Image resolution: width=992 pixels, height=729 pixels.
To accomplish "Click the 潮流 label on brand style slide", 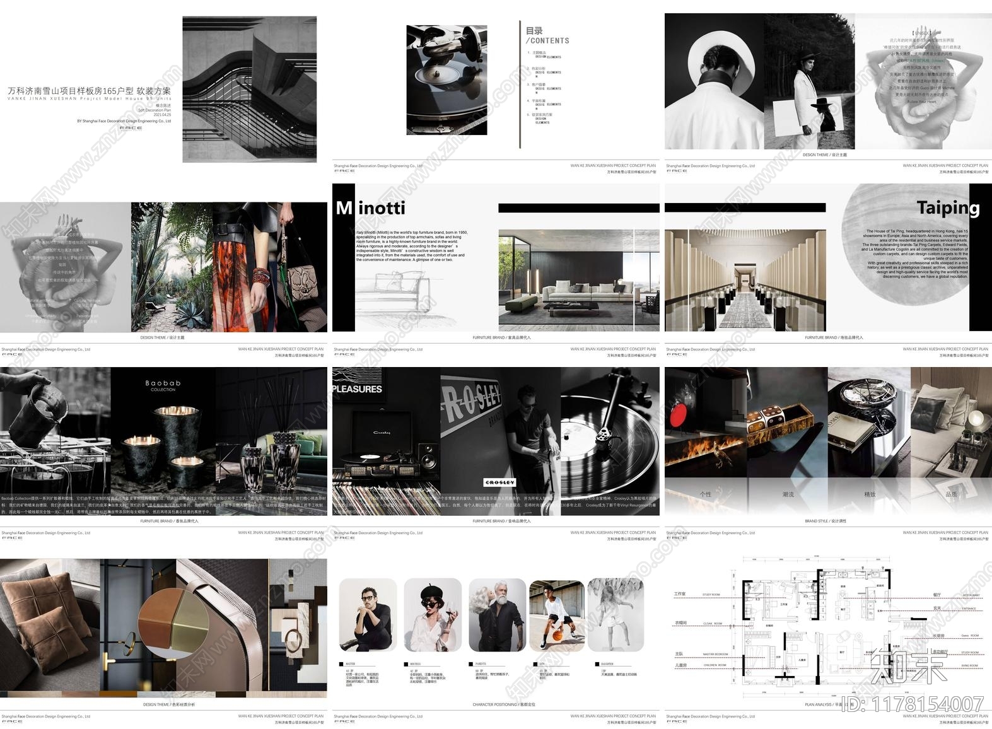I will tap(788, 494).
